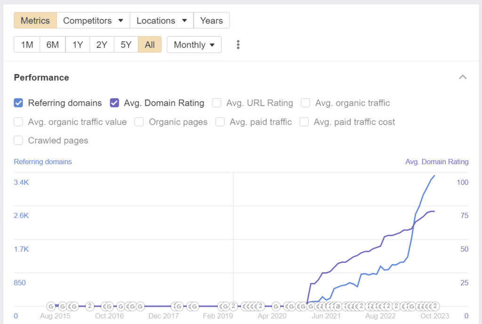
Task: Open the Competitors dropdown
Action: click(x=93, y=21)
